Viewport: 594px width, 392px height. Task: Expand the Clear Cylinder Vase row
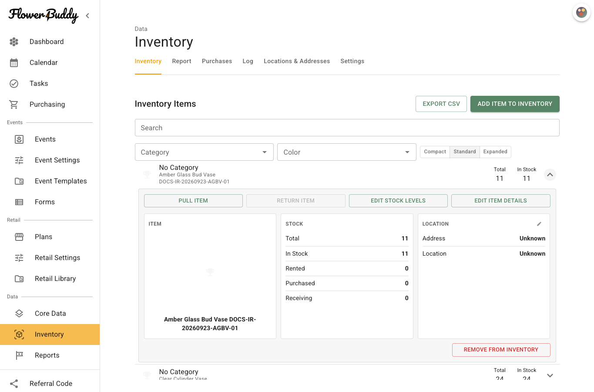(x=550, y=375)
